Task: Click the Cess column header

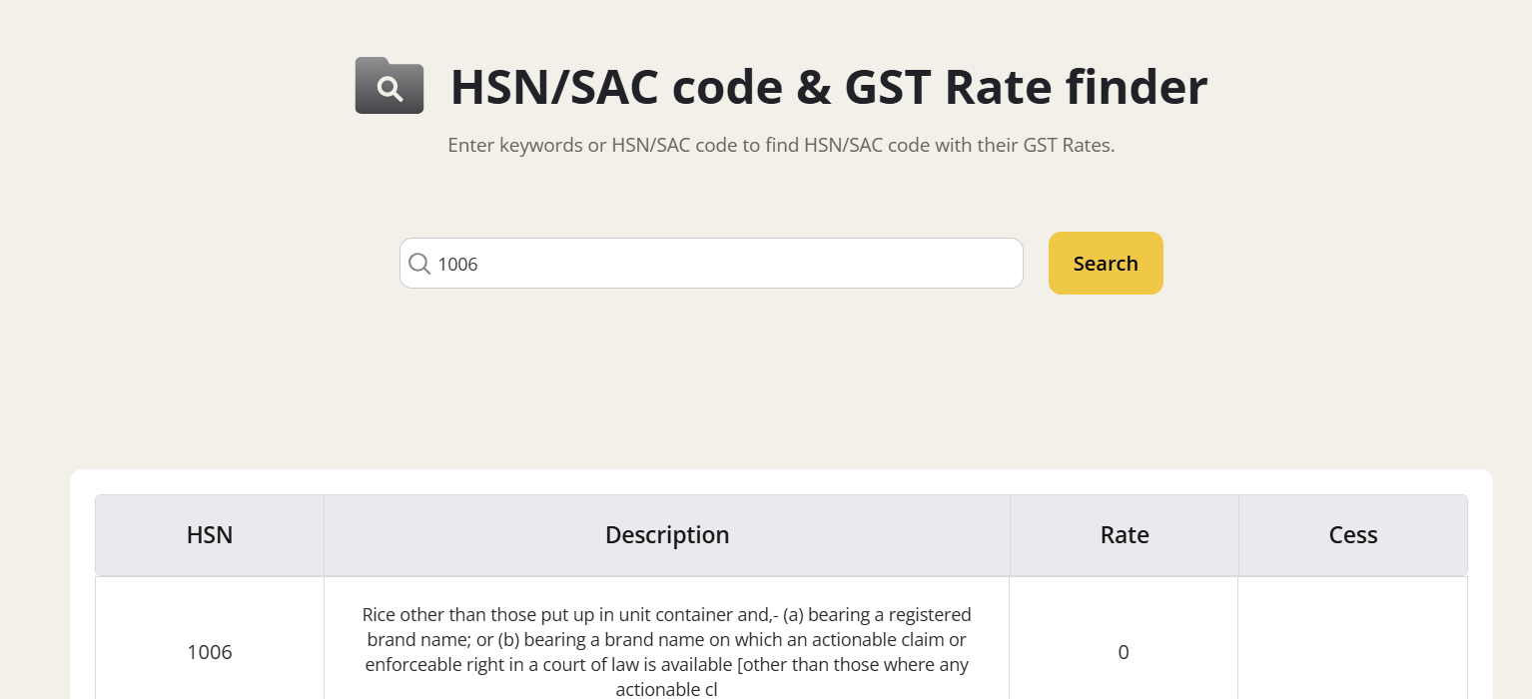Action: (1353, 535)
